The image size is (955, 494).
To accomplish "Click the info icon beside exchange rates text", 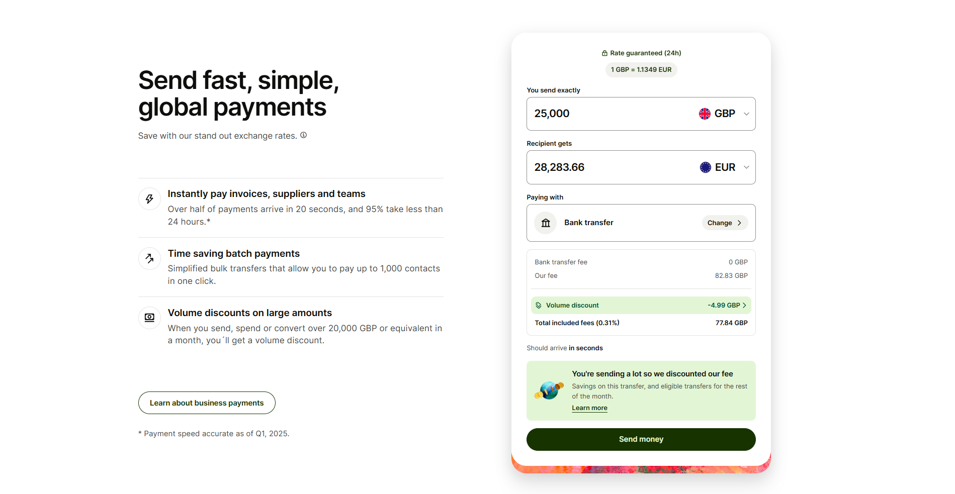I will 303,135.
